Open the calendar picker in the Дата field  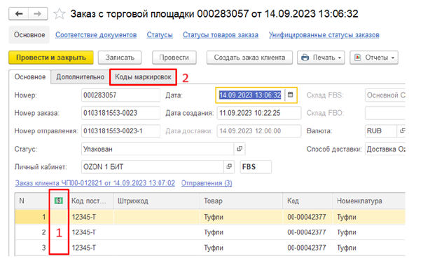click(291, 95)
